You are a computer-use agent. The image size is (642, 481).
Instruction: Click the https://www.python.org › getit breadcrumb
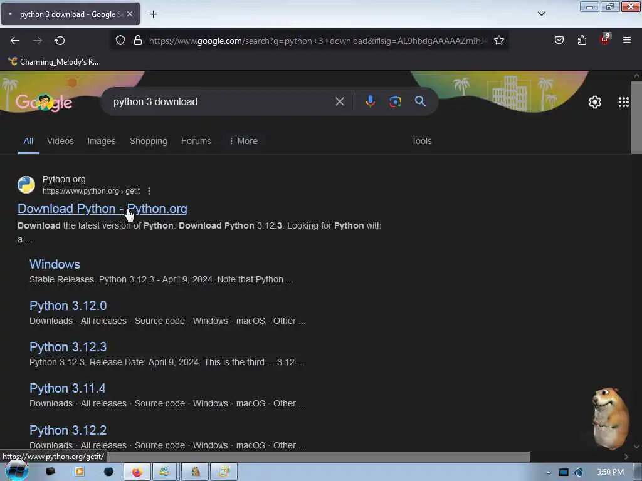92,191
